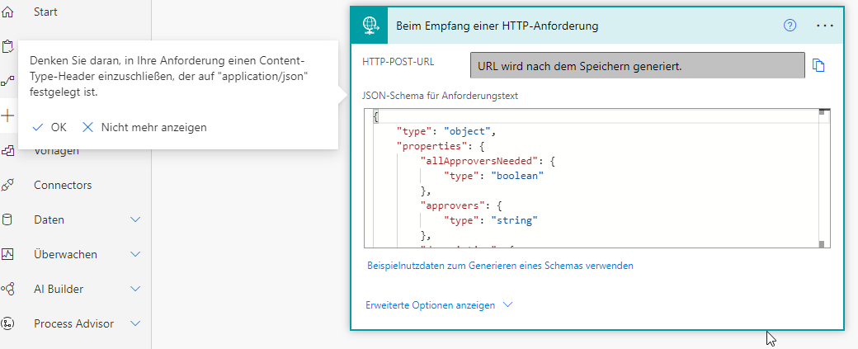Click the Start home icon
858x349 pixels.
point(8,12)
